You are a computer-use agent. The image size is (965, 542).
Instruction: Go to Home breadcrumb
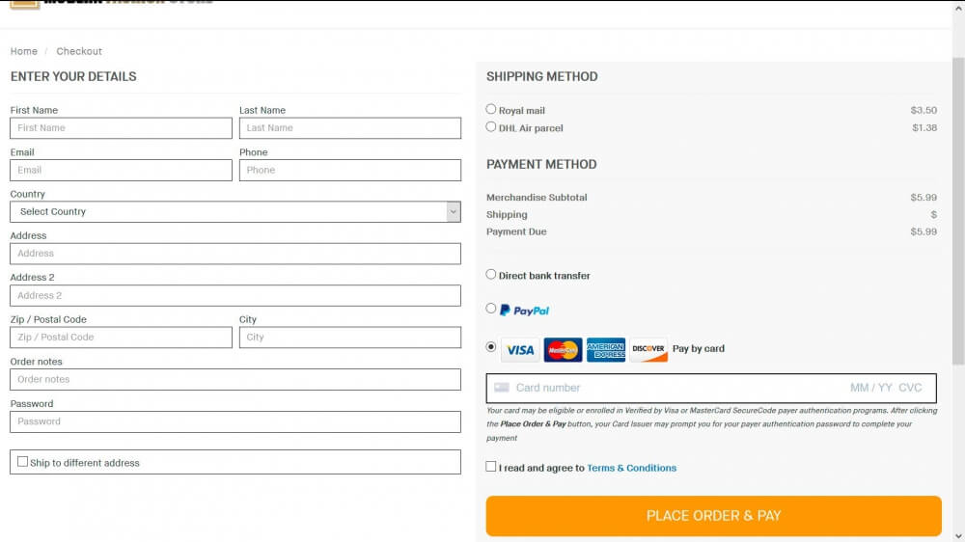pyautogui.click(x=24, y=51)
